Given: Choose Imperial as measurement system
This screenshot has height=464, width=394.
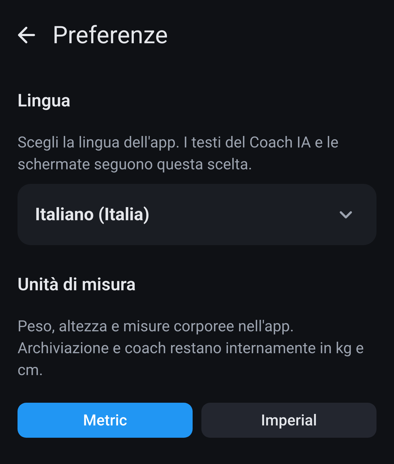Looking at the screenshot, I should [x=289, y=420].
